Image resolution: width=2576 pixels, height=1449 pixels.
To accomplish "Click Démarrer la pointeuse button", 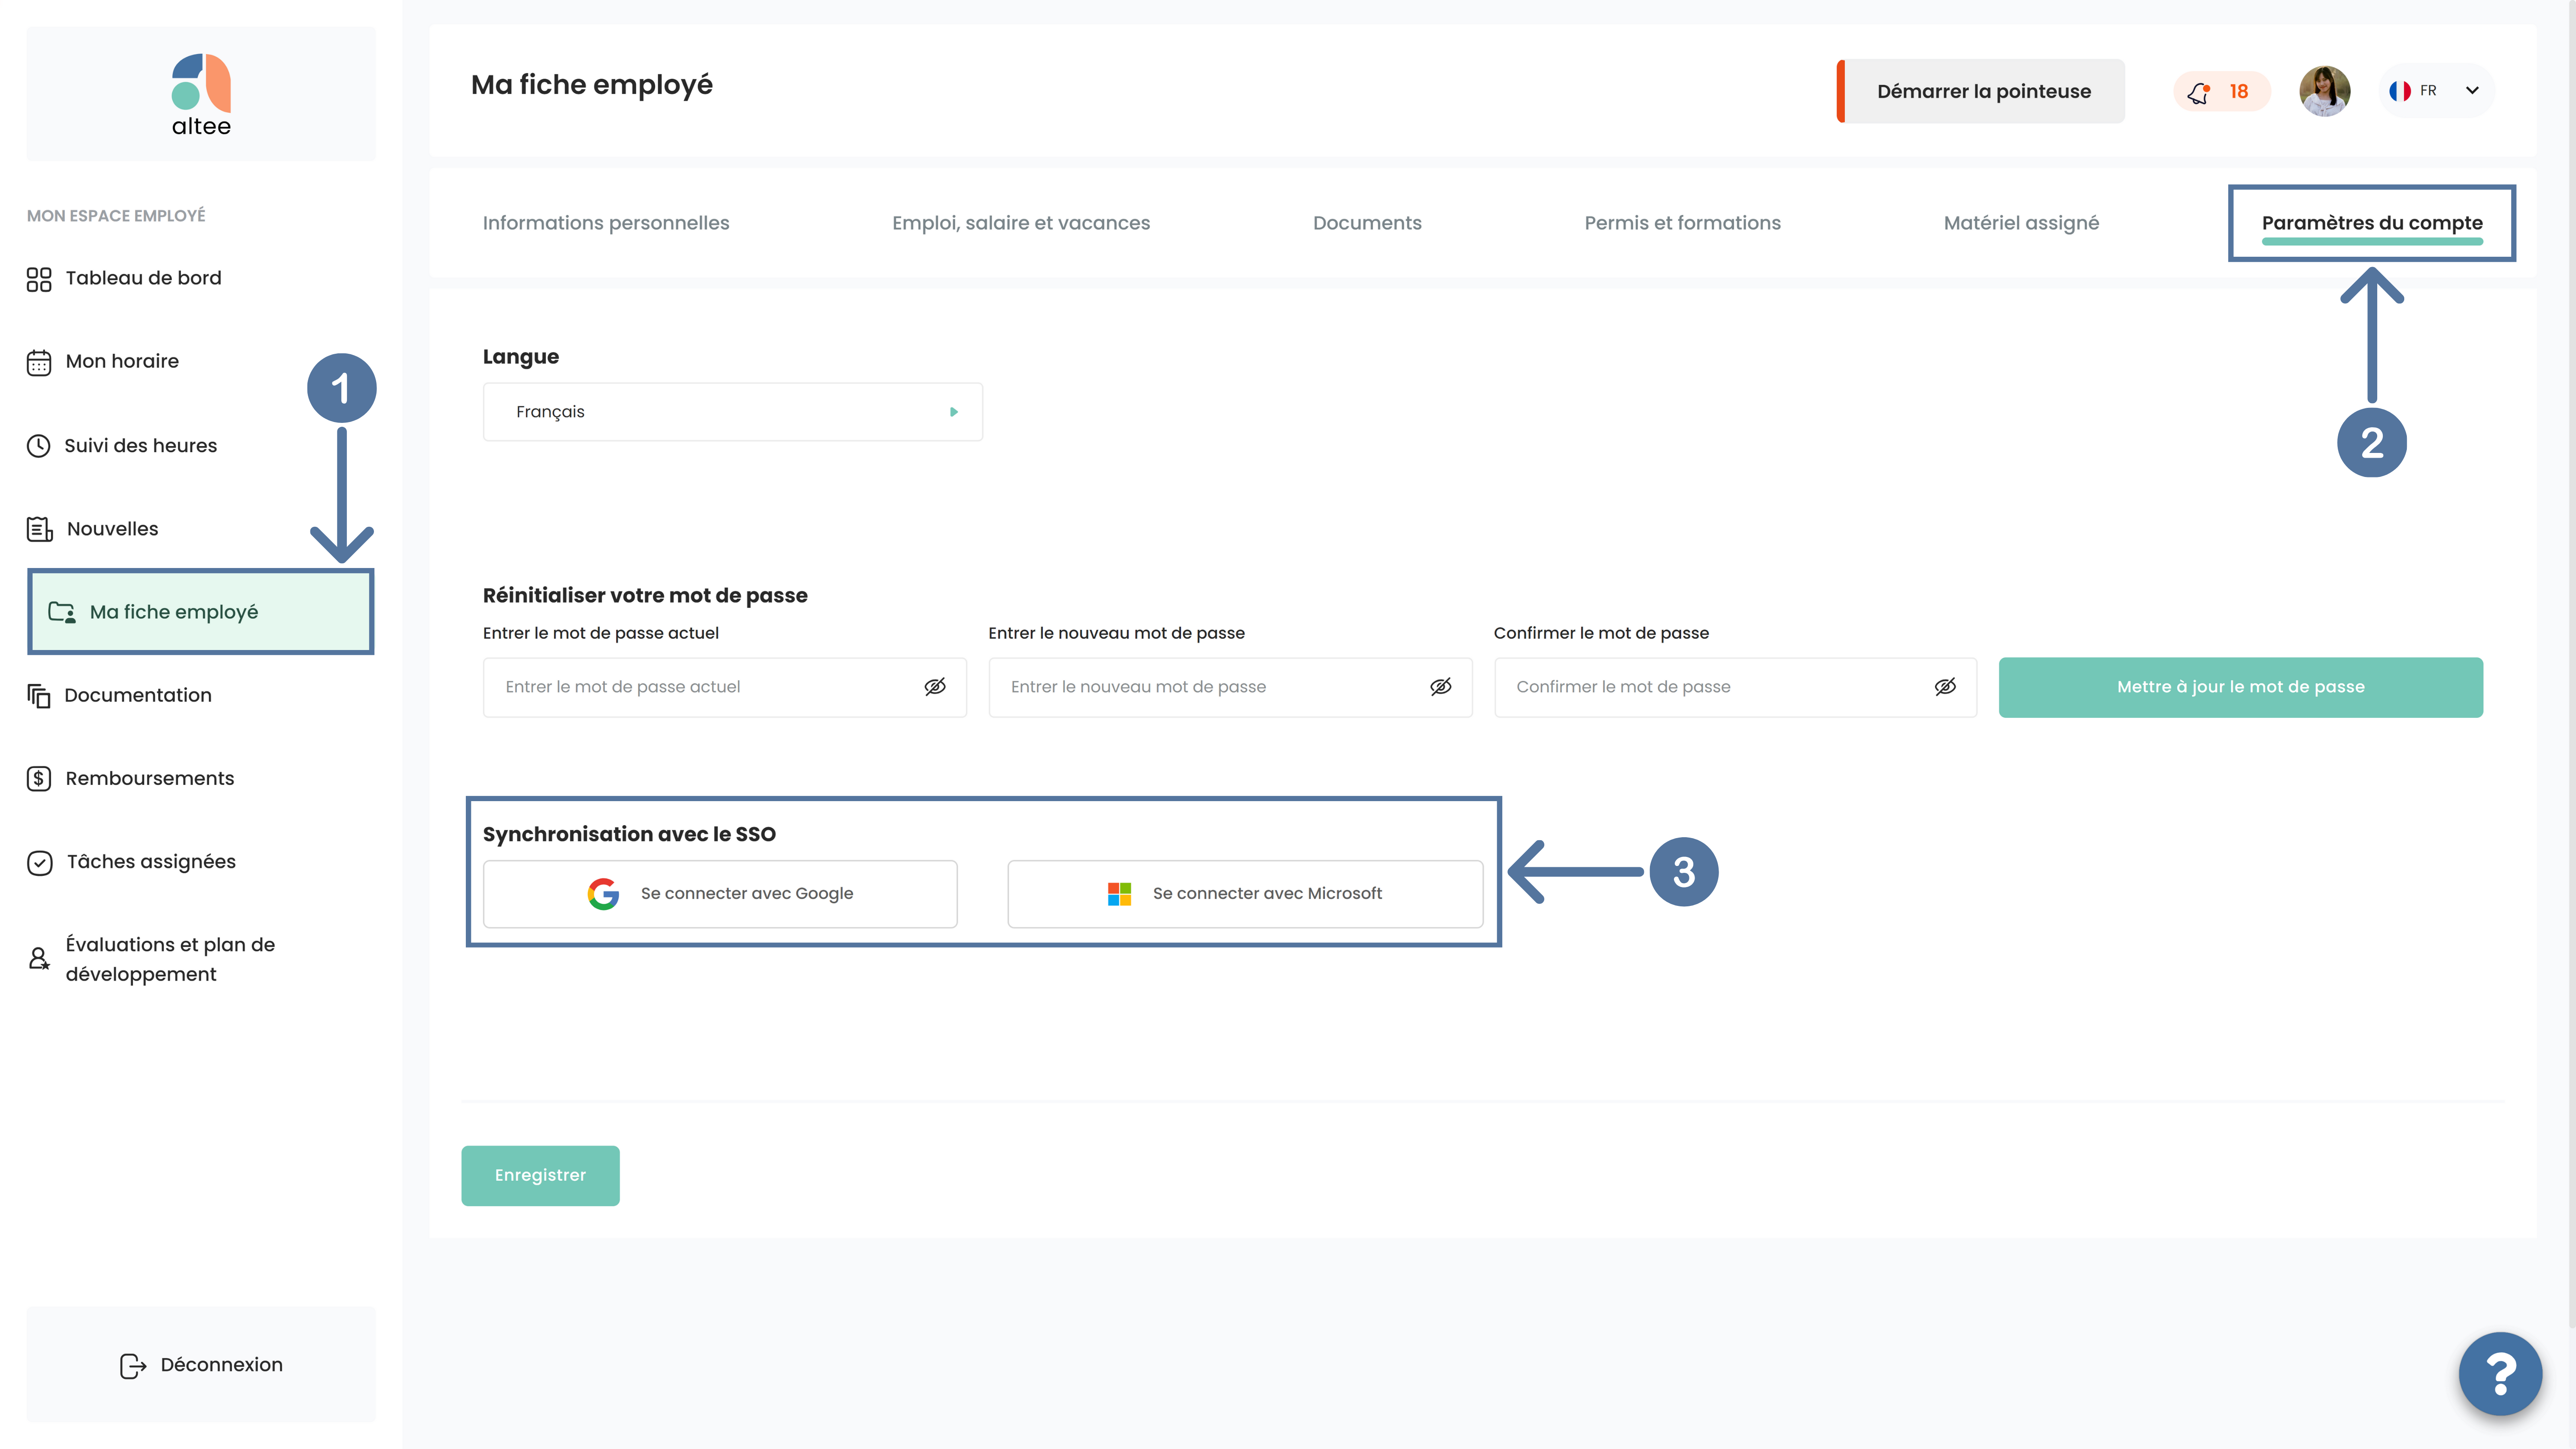I will tap(1981, 91).
